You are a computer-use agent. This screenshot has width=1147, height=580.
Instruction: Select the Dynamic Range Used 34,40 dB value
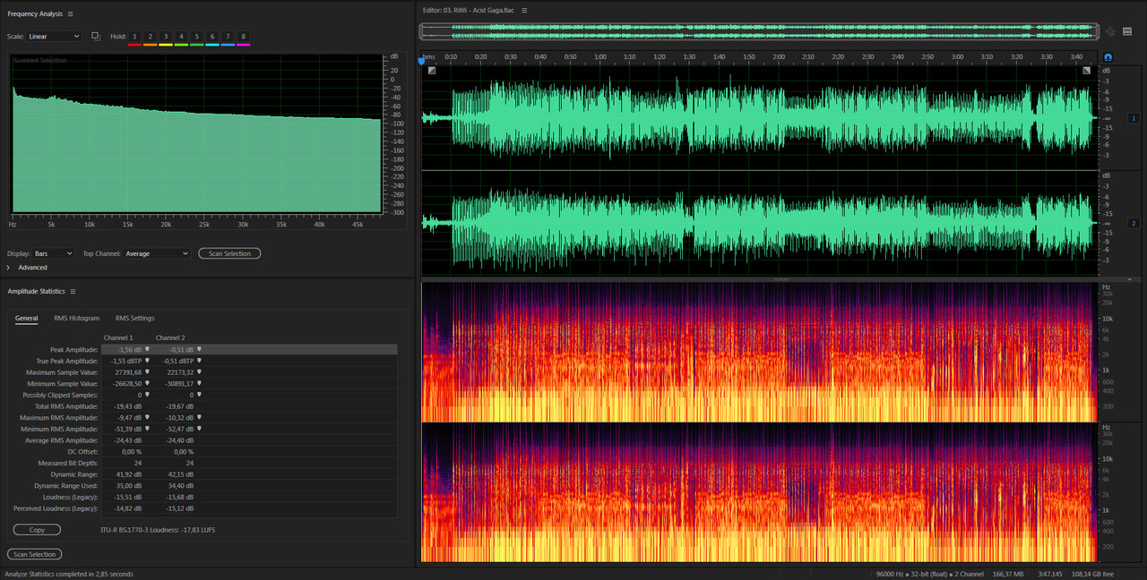pos(182,485)
